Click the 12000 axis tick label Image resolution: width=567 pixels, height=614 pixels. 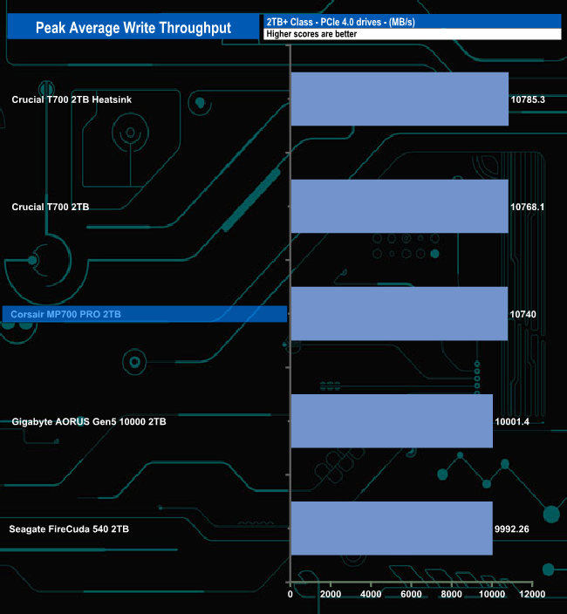click(532, 594)
